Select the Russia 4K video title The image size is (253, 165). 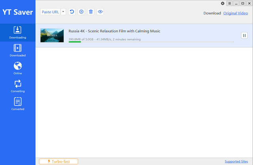114,31
